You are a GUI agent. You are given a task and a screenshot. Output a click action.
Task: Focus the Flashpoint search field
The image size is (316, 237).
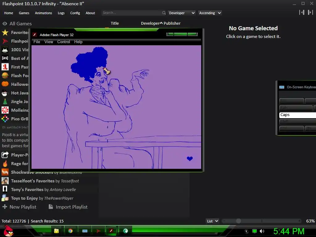(131, 13)
